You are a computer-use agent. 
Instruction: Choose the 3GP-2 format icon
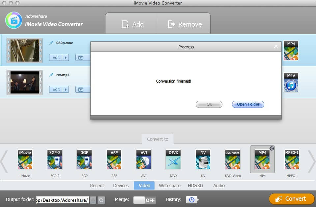pos(55,159)
